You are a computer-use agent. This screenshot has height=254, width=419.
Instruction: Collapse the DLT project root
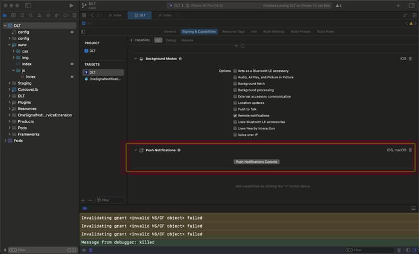5,26
